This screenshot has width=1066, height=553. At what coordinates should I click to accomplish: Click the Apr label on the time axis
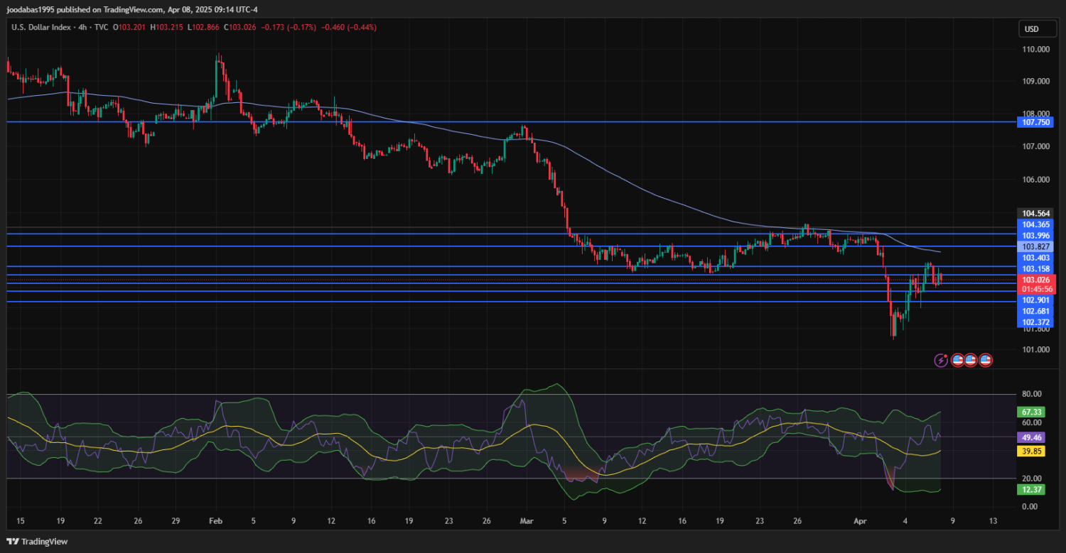(x=861, y=521)
